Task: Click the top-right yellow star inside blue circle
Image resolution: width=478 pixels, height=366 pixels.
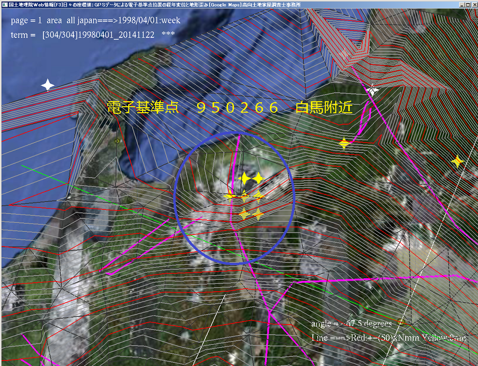Action: click(257, 178)
